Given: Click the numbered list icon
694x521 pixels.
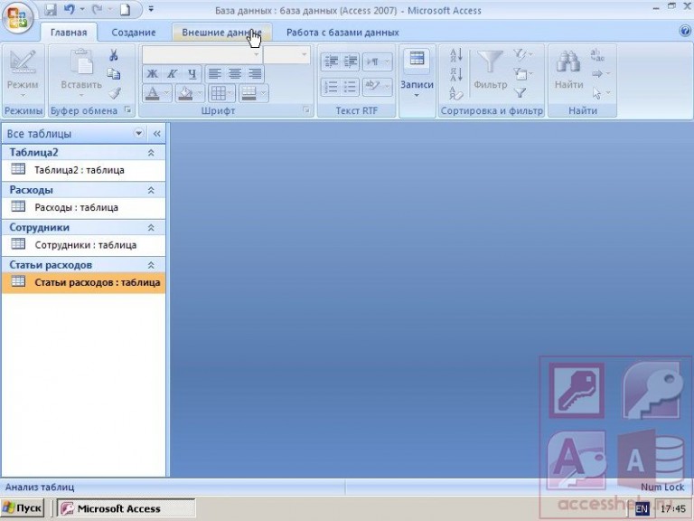Looking at the screenshot, I should click(331, 87).
